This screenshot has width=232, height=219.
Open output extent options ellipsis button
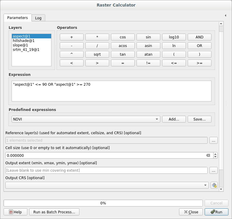[x=213, y=170]
